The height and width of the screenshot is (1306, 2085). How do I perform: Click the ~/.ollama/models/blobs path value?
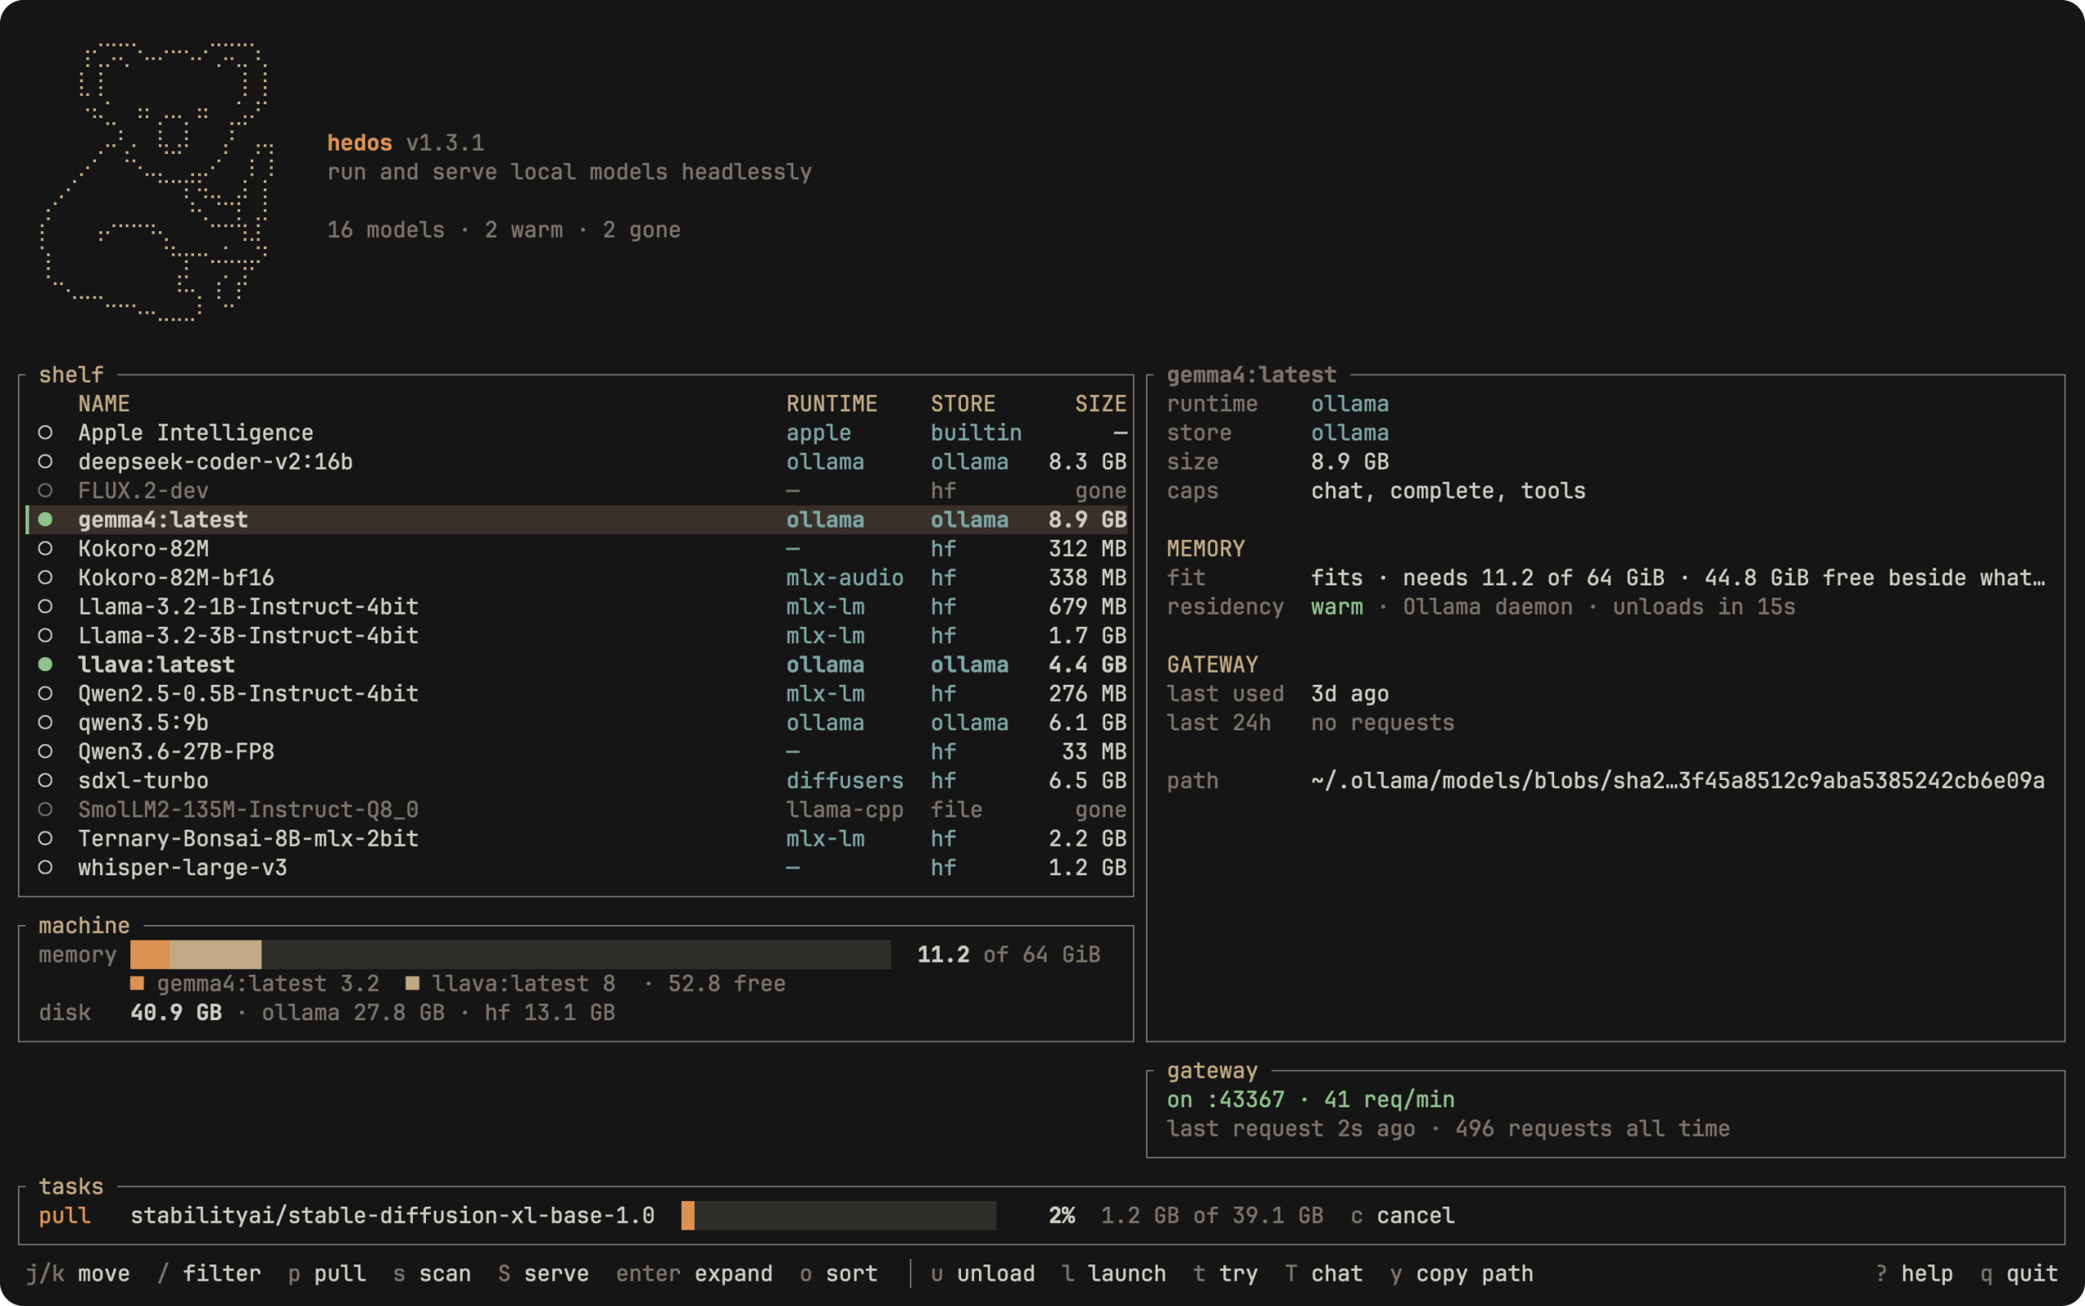coord(1677,780)
